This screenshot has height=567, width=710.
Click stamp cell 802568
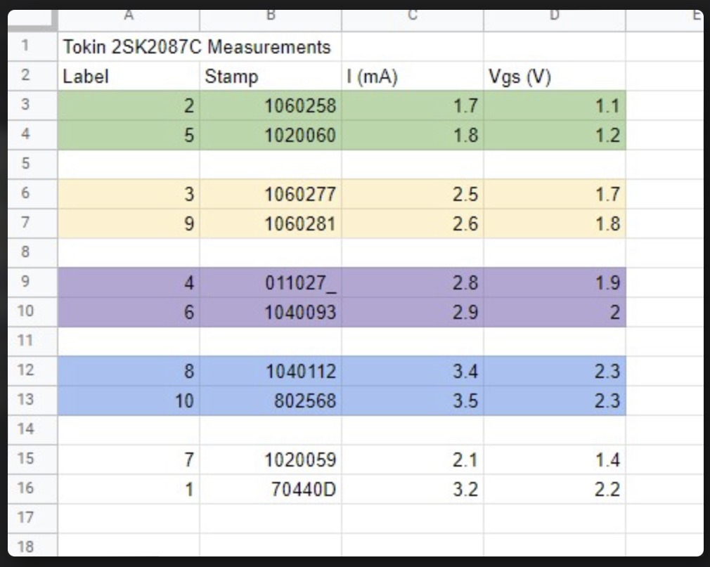pos(271,400)
